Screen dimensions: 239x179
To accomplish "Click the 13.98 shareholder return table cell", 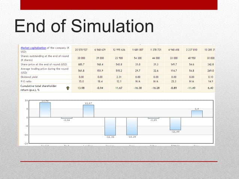I will [x=81, y=88].
